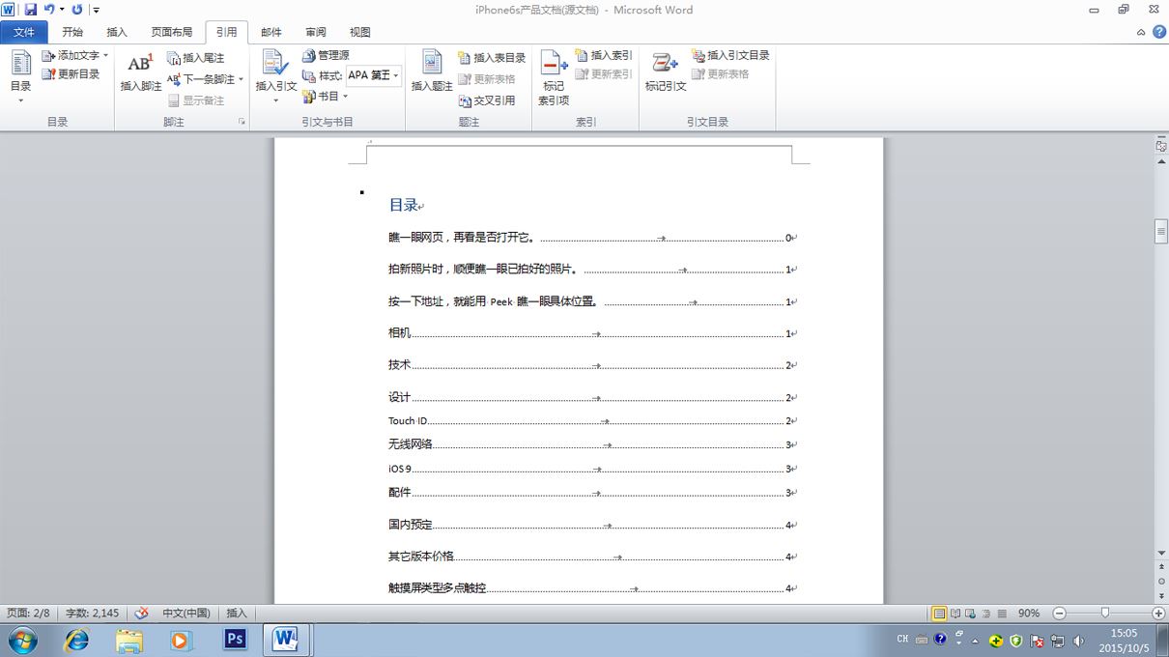Select web layout view in status bar

[x=971, y=614]
